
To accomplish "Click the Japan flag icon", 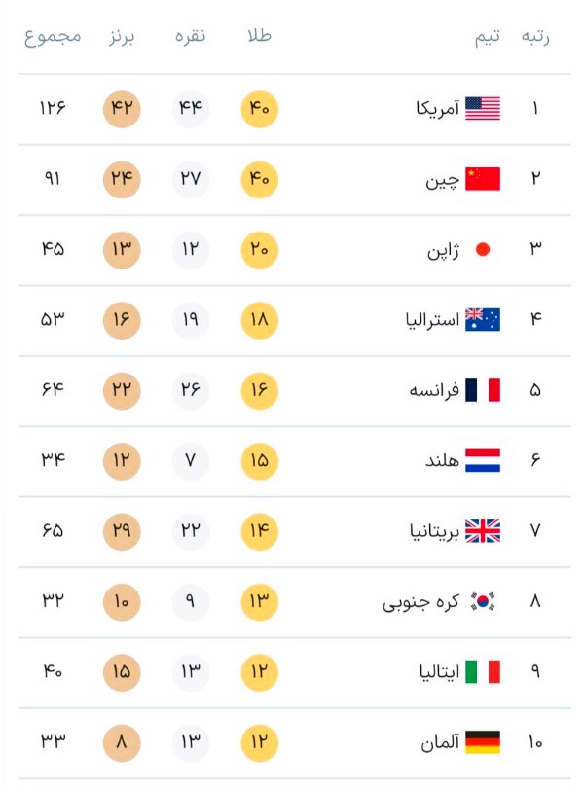I will (x=483, y=250).
